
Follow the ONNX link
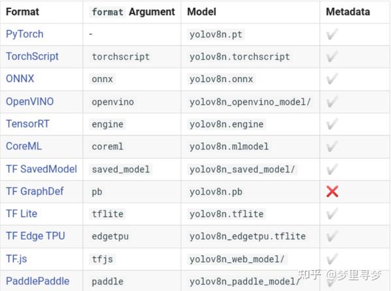click(20, 79)
